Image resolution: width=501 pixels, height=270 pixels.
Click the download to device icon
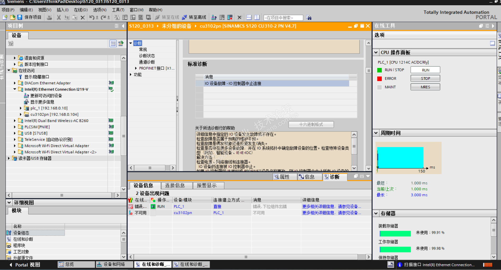coord(125,17)
